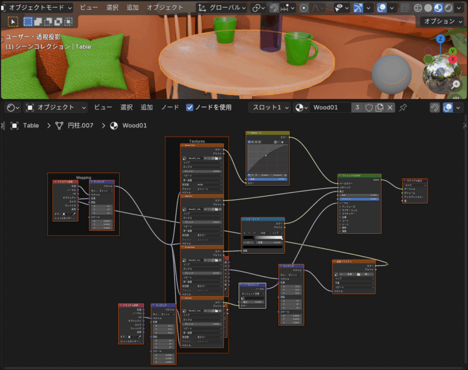Image resolution: width=468 pixels, height=370 pixels.
Task: Open the pivot point dropdown in viewport header
Action: (259, 8)
